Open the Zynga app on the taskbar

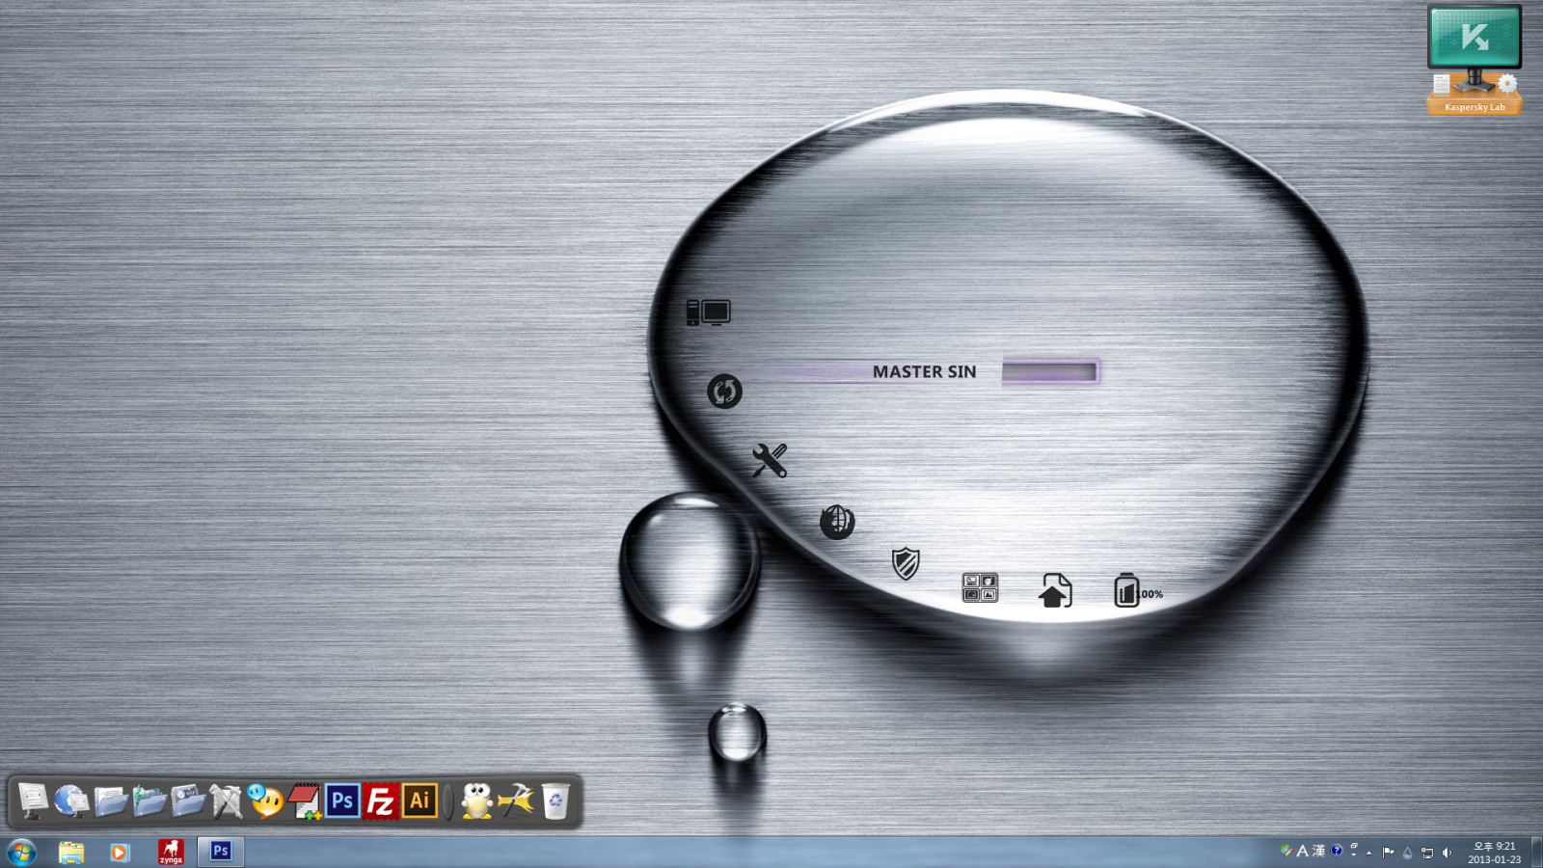[171, 852]
